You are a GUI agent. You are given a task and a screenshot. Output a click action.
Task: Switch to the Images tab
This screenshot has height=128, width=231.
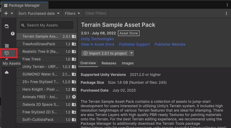(x=128, y=63)
